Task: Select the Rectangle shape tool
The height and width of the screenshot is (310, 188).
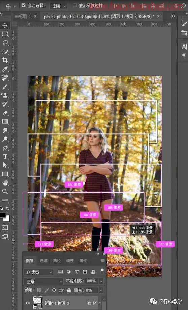Action: [x=5, y=174]
